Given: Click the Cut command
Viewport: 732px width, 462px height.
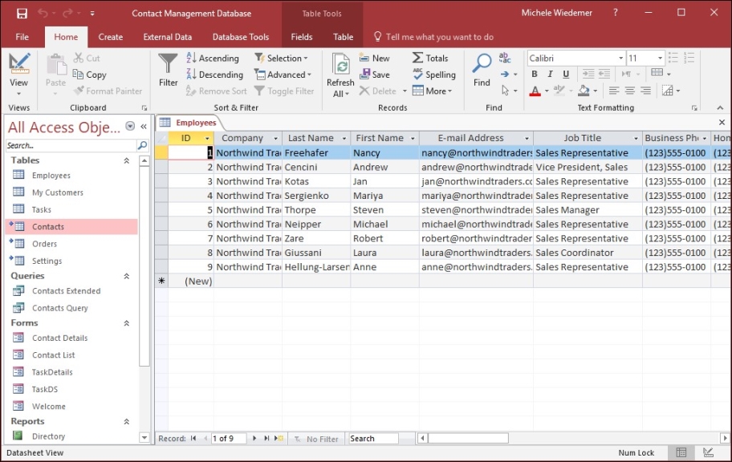Looking at the screenshot, I should pos(87,58).
